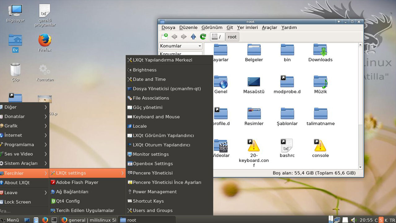Open the Konumlar side pane dropdown
Screen dimensions: 396x223
pos(181,46)
